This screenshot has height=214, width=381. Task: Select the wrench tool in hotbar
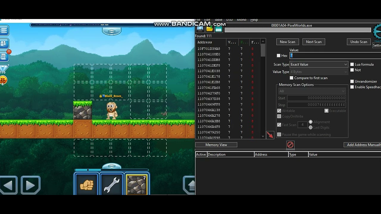pos(112,185)
